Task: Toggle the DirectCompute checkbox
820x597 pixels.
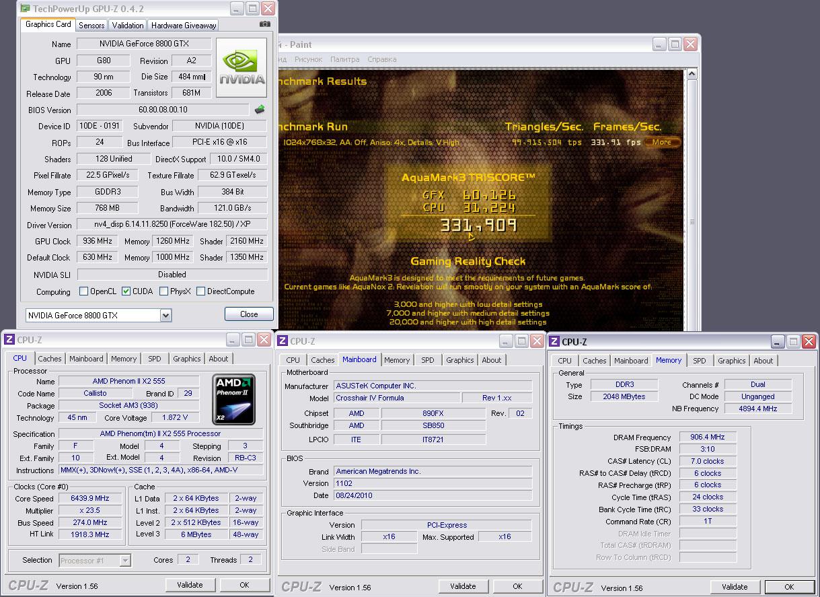Action: 200,291
